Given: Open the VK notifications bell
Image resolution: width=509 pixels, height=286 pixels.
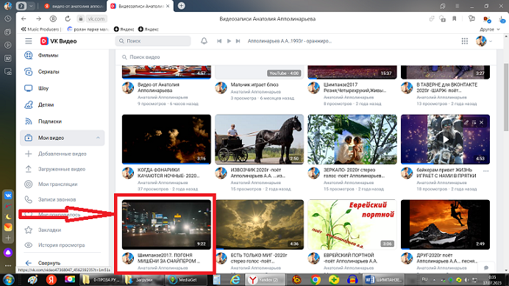Looking at the screenshot, I should click(x=204, y=41).
